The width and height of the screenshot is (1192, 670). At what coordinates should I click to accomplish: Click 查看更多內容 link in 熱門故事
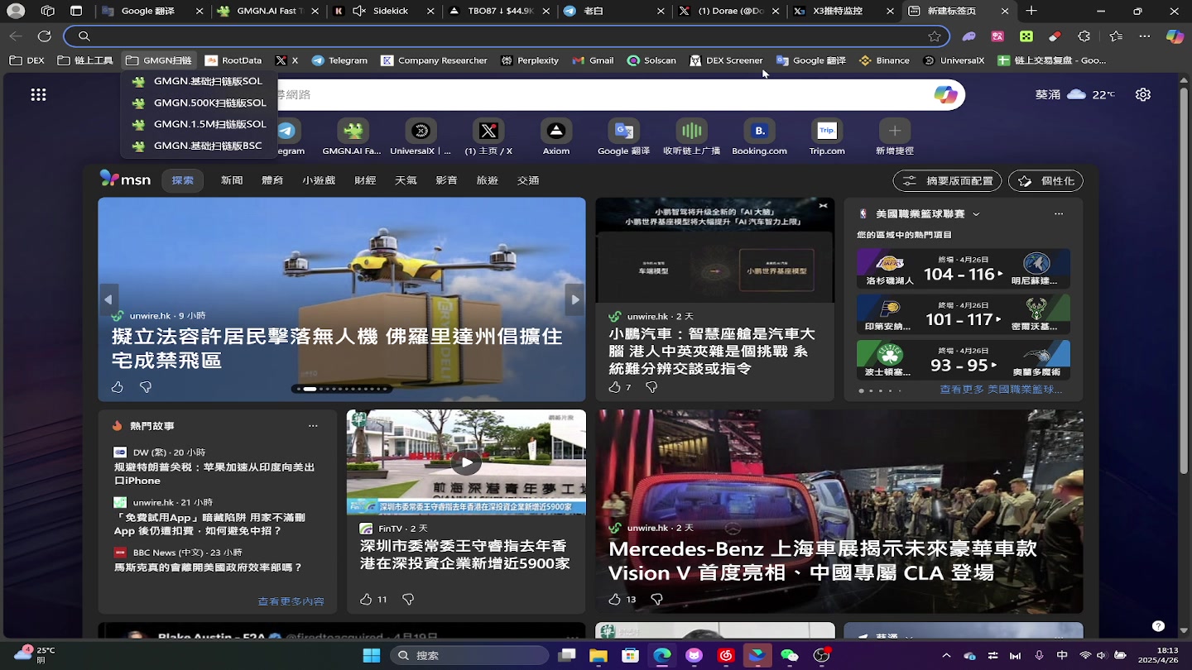tap(291, 601)
